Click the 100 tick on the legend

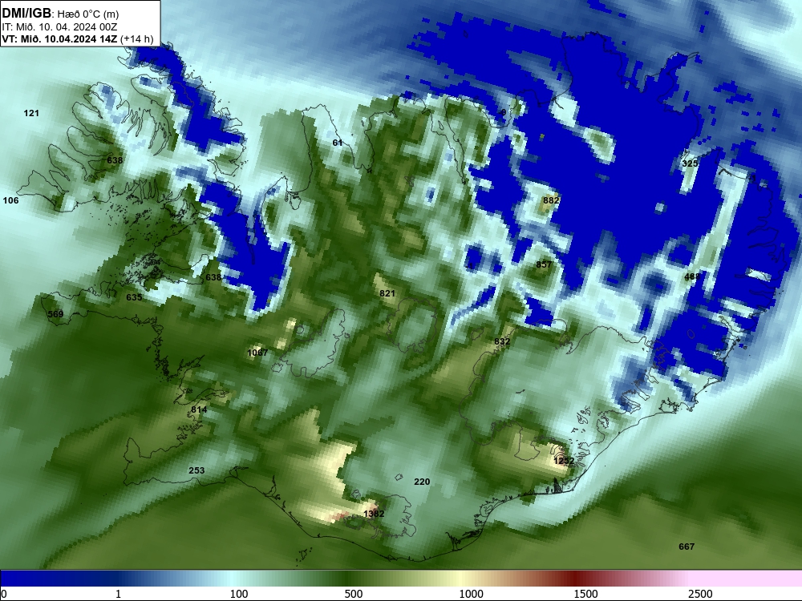239,594
